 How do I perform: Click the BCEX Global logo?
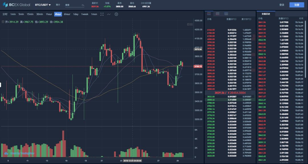point(17,5)
